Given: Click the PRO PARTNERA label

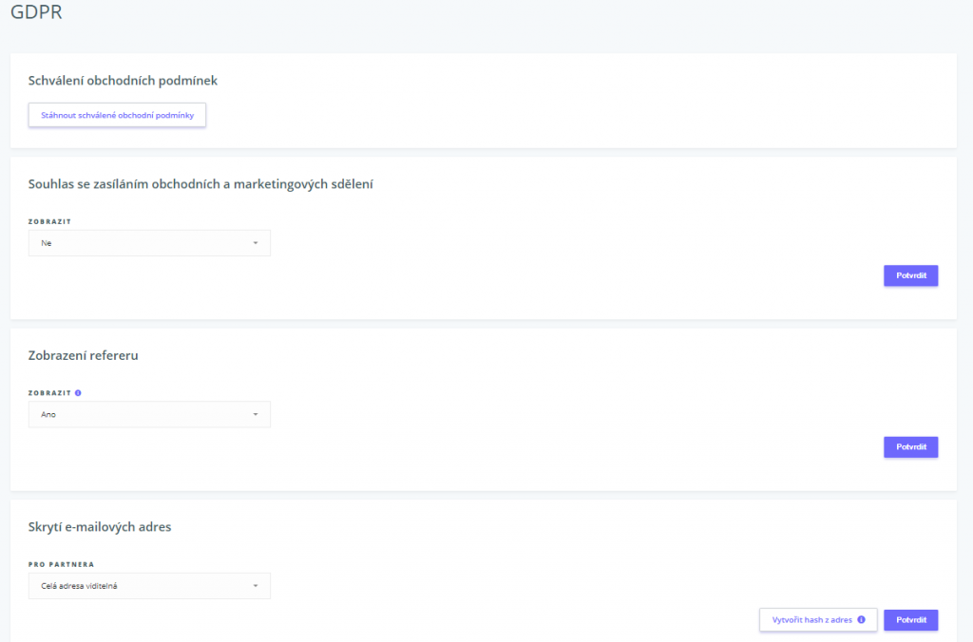Looking at the screenshot, I should click(62, 564).
